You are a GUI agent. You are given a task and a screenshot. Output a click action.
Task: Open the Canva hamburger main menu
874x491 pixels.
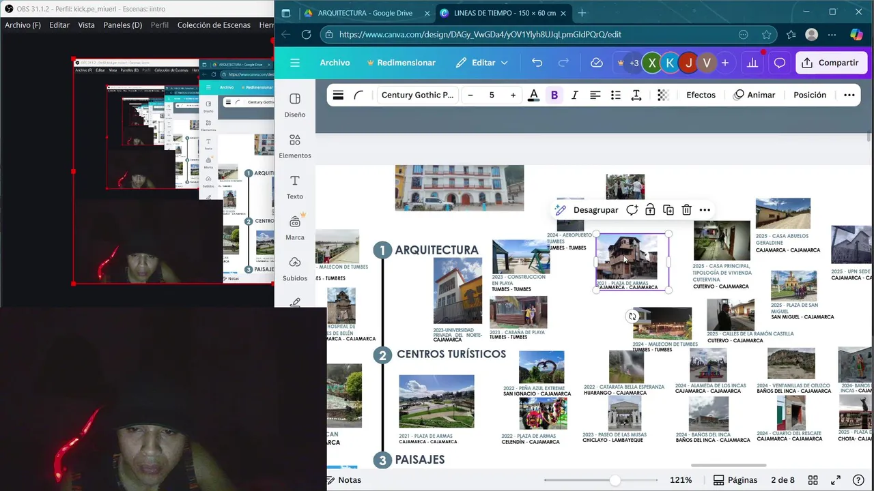coord(295,63)
